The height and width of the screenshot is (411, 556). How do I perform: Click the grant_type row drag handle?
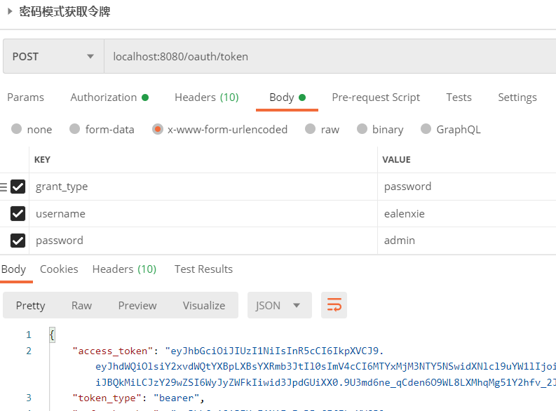tap(4, 187)
